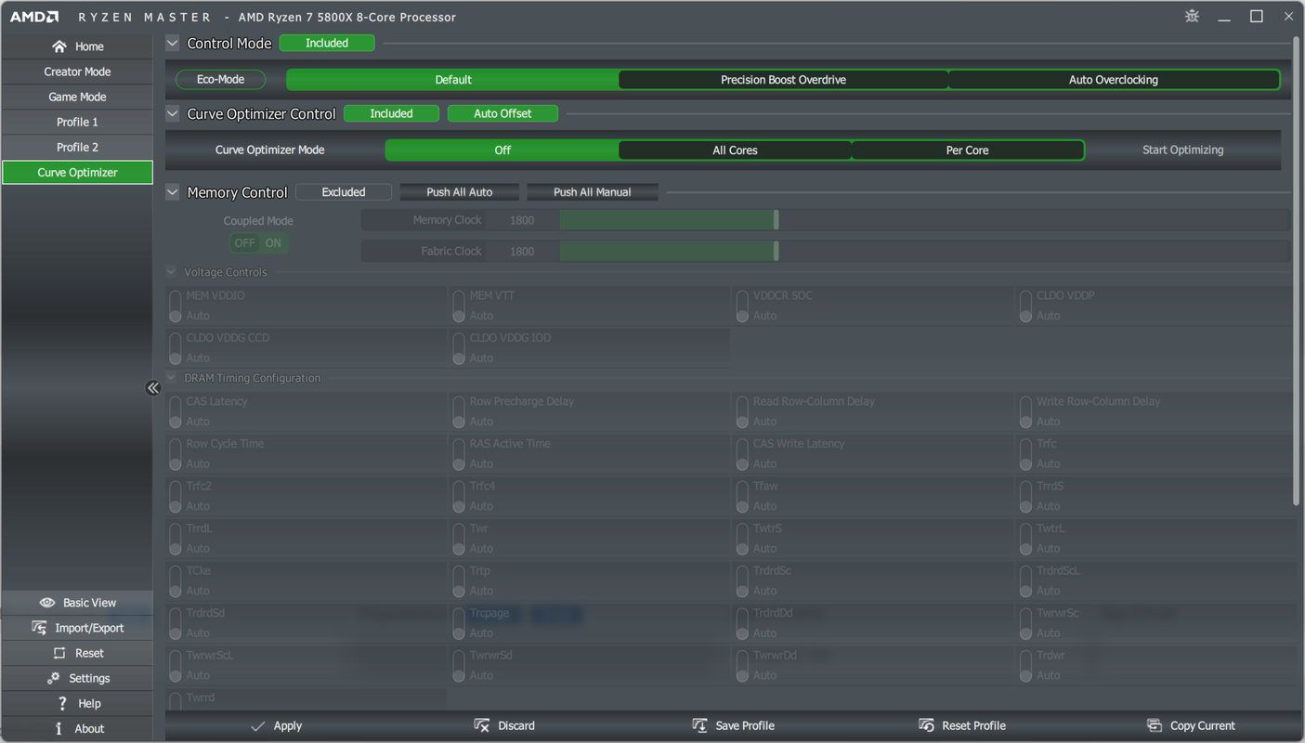Toggle VDDCR SOC auto switch

click(742, 306)
